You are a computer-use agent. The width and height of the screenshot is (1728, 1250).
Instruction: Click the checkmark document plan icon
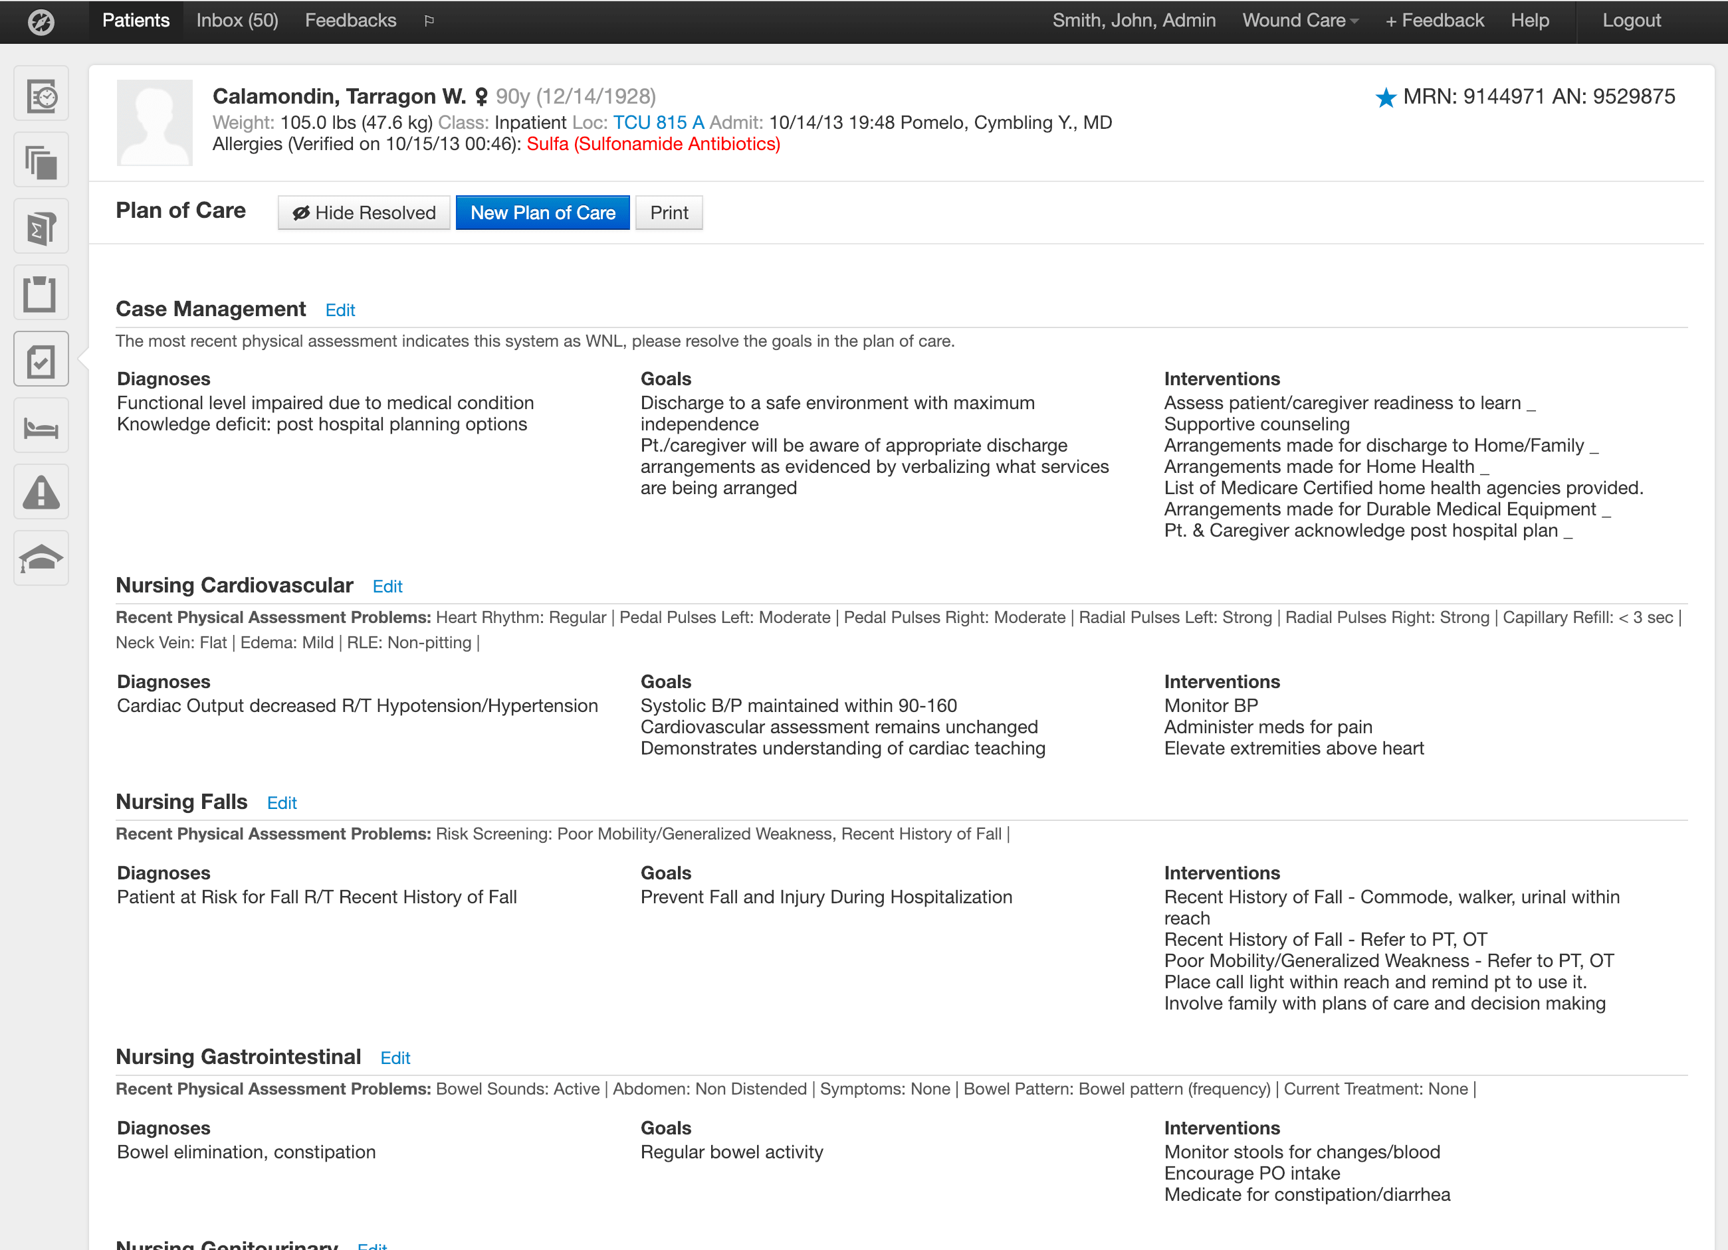(41, 360)
